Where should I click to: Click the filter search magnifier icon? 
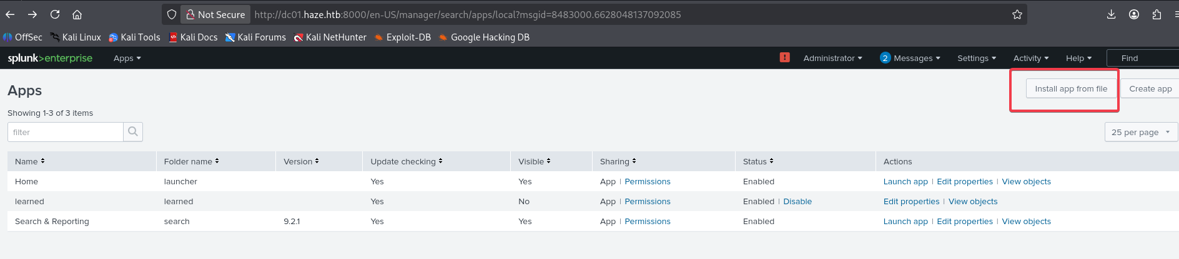(x=133, y=132)
